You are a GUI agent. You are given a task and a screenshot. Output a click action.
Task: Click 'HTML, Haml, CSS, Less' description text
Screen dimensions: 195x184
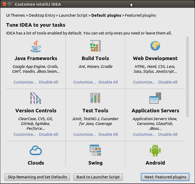tap(155, 69)
